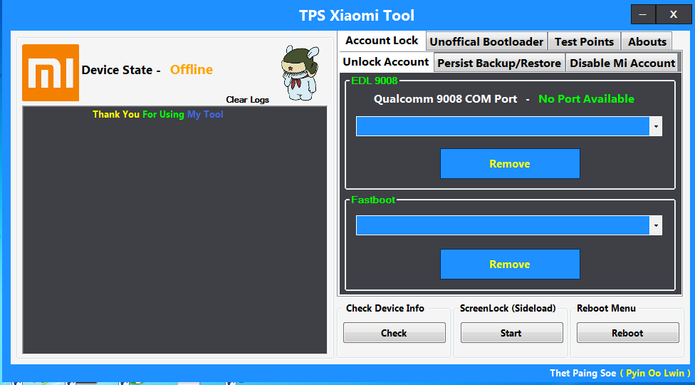Open the Test Points tab
This screenshot has width=695, height=385.
pos(584,41)
